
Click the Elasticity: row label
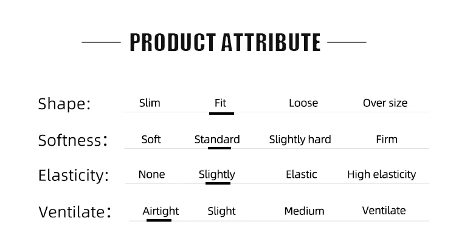(x=74, y=175)
